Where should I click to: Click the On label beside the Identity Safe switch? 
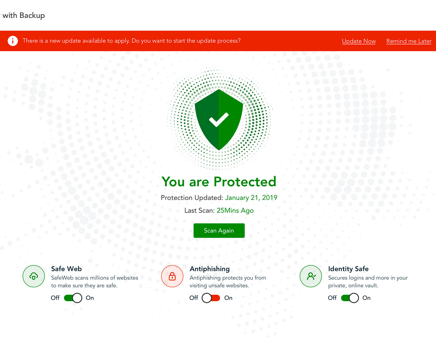pyautogui.click(x=366, y=298)
